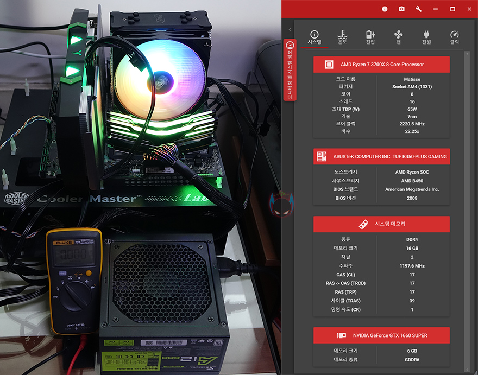Click the AMD Ryzen SOC northbridge value
Screen dimensions: 478x375
pos(412,172)
